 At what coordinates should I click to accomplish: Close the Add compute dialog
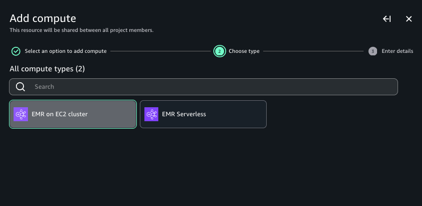click(409, 19)
